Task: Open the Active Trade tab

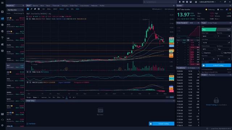Action: [x=212, y=23]
